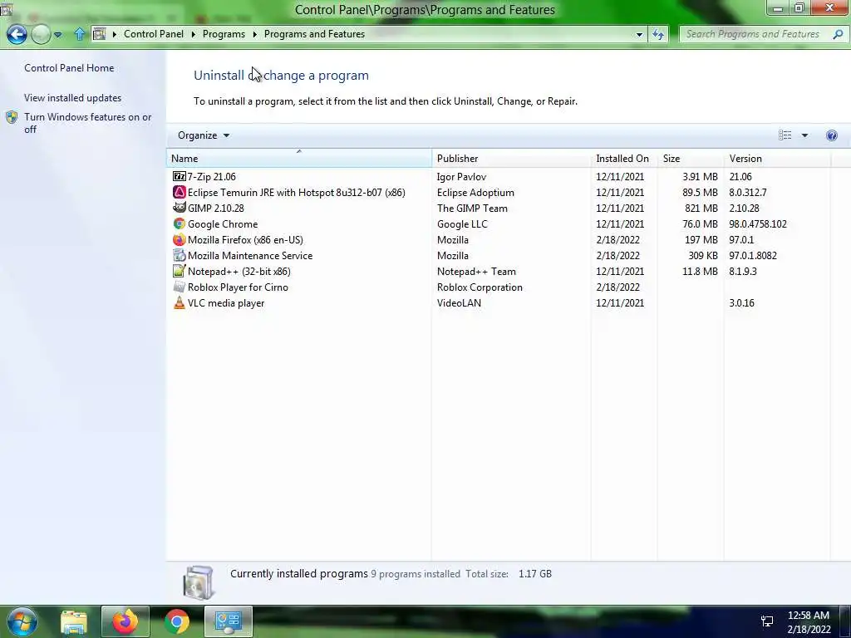Open Windows Explorer from taskbar
The image size is (851, 638).
74,622
